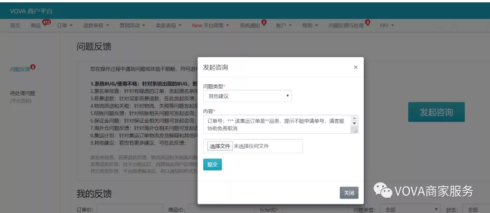
Task: Expand the 退款审核 dropdown menu
Action: [96, 26]
